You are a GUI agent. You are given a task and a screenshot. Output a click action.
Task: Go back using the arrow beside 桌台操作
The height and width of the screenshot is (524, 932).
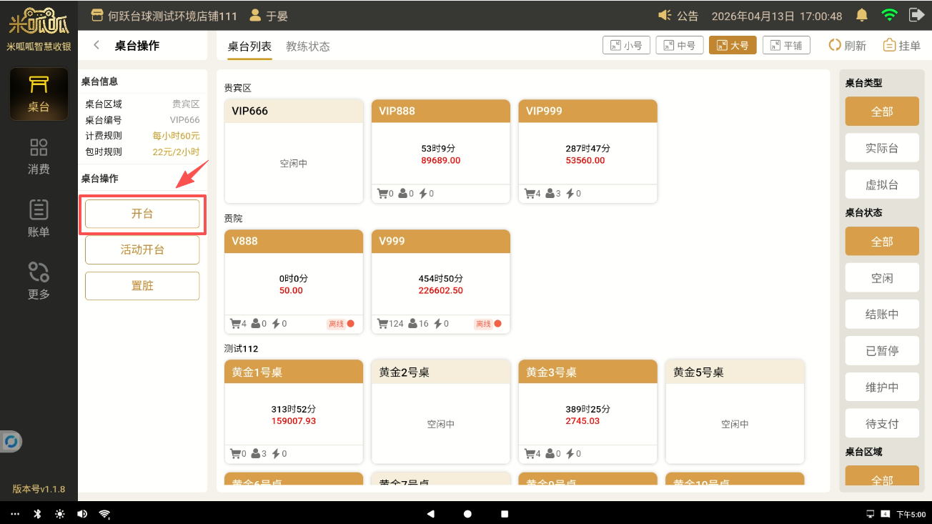tap(96, 45)
